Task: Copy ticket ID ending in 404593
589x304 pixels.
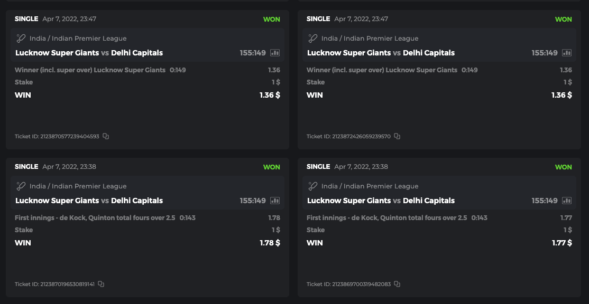Action: click(106, 136)
